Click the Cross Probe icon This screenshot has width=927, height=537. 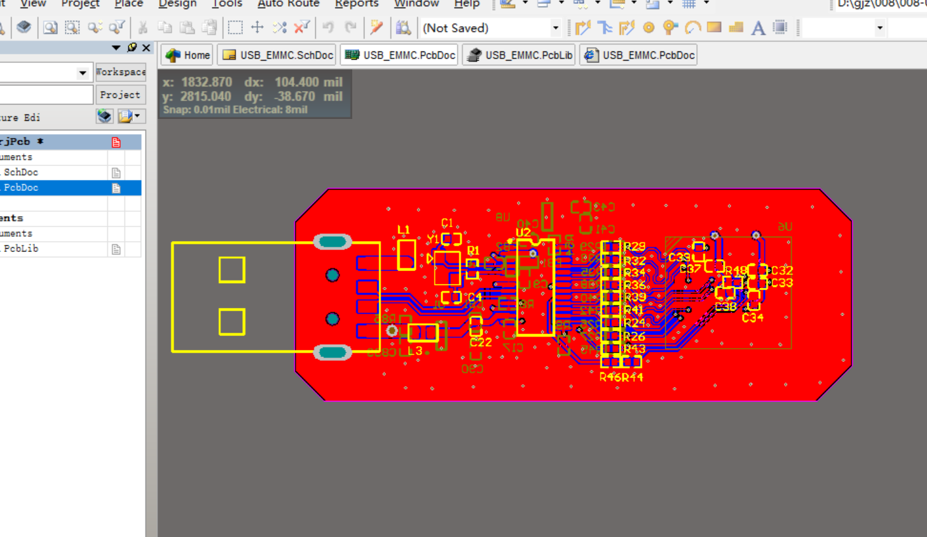(x=376, y=27)
